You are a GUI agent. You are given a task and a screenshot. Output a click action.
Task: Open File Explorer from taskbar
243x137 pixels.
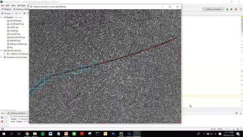tap(35, 134)
